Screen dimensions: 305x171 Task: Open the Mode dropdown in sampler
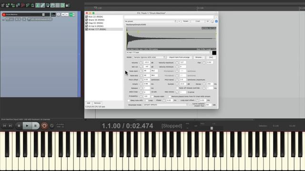click(x=149, y=57)
